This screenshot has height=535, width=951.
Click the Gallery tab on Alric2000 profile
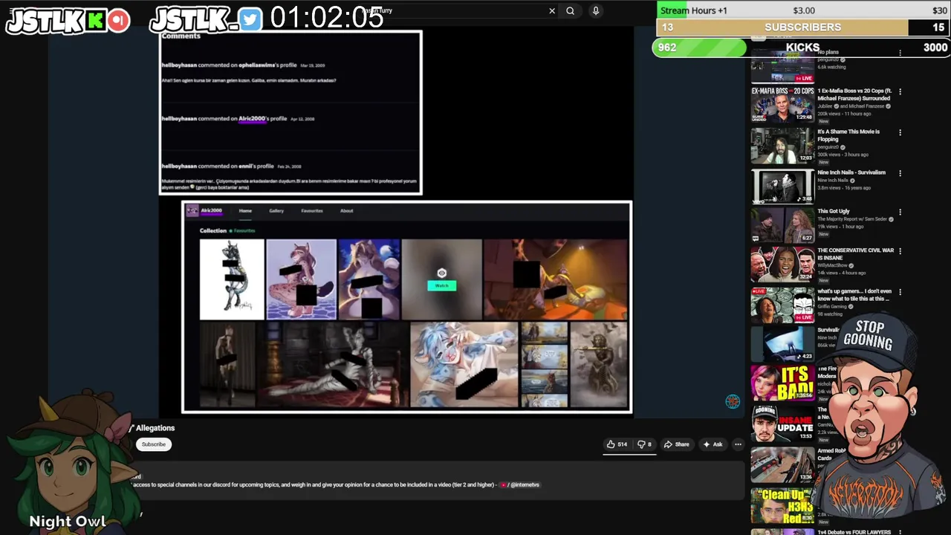point(276,211)
